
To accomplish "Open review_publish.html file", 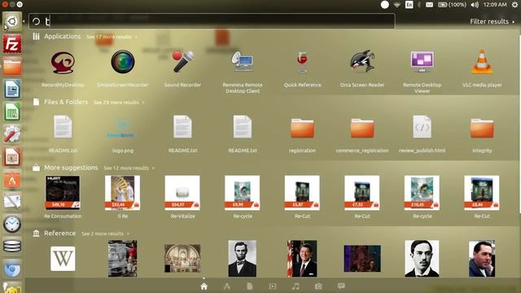I will 422,127.
